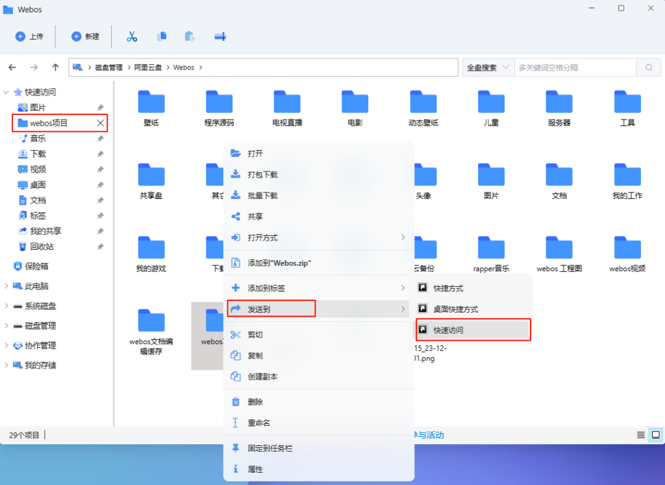The width and height of the screenshot is (665, 485).
Task: Choose 快速访问 in the send-to submenu
Action: tap(473, 330)
